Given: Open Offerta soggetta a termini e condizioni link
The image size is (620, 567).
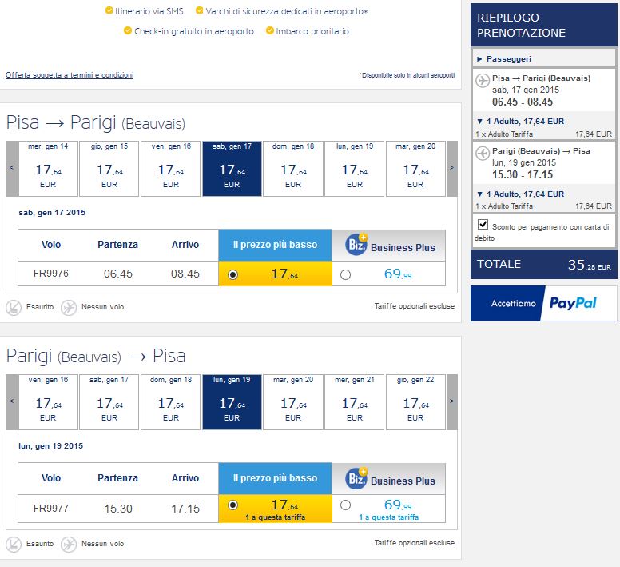Looking at the screenshot, I should pos(70,75).
